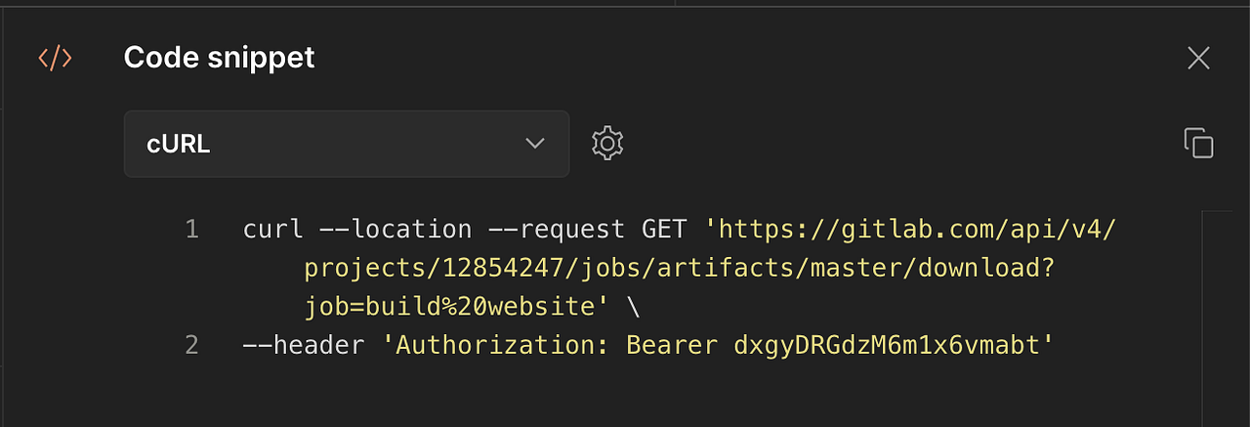Screen dimensions: 1250x427
Task: Place cursor on the word curl
Action: [x=274, y=230]
